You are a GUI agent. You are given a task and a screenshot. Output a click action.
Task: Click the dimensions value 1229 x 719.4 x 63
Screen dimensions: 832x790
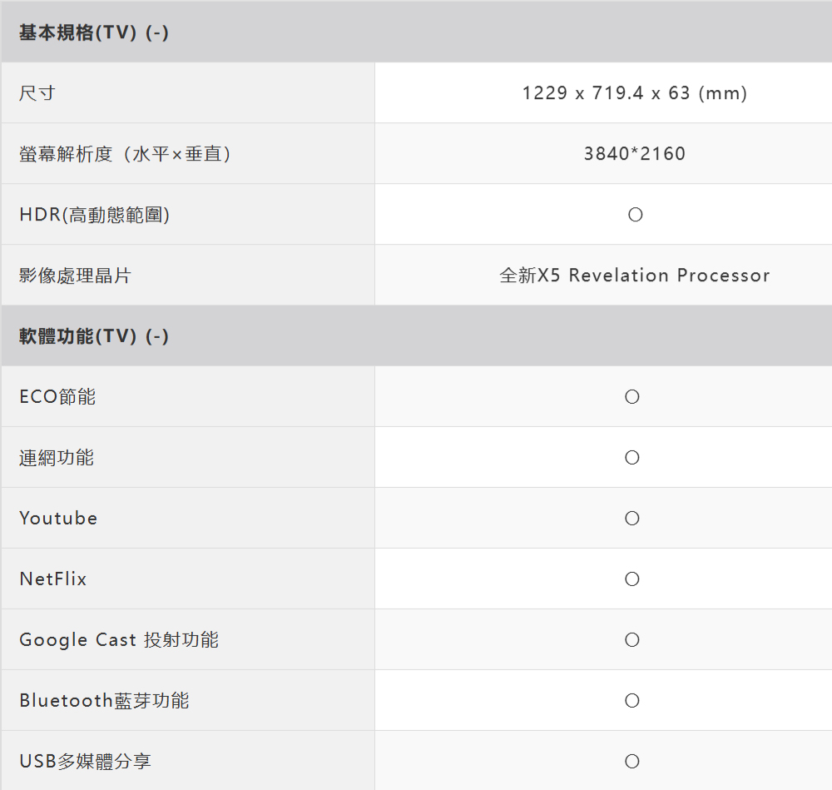[x=634, y=93]
